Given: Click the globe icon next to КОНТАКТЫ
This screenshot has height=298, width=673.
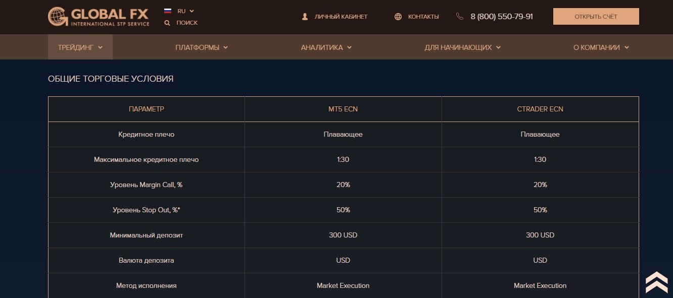Looking at the screenshot, I should (x=399, y=16).
